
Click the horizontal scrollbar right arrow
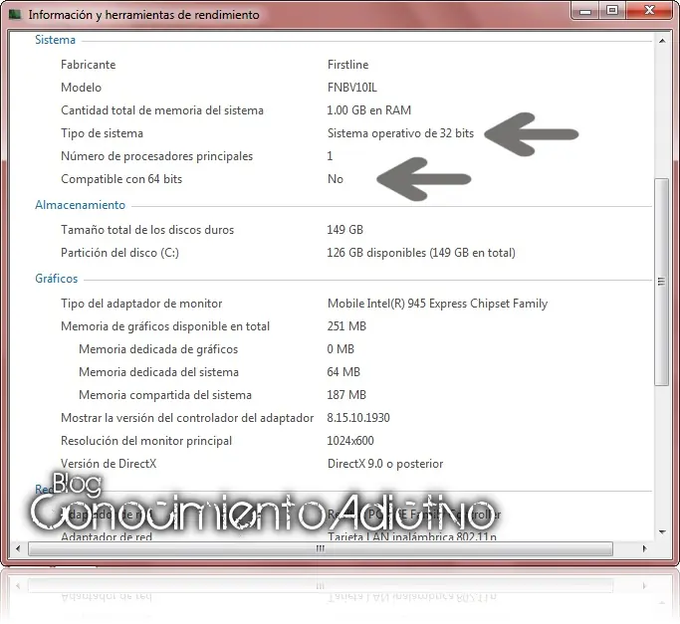pyautogui.click(x=644, y=548)
